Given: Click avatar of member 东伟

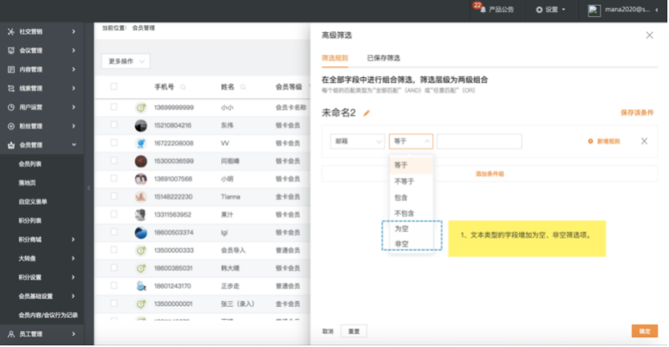Looking at the screenshot, I should coord(141,125).
